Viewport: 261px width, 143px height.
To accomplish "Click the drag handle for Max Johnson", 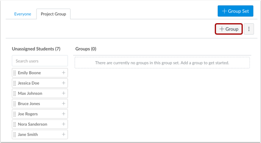I will point(14,93).
